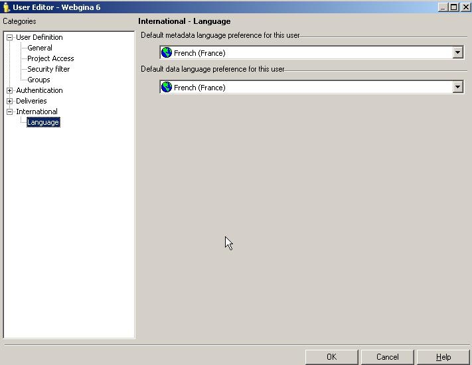The height and width of the screenshot is (365, 472).
Task: Click globe icon in metadata language field
Action: [167, 52]
